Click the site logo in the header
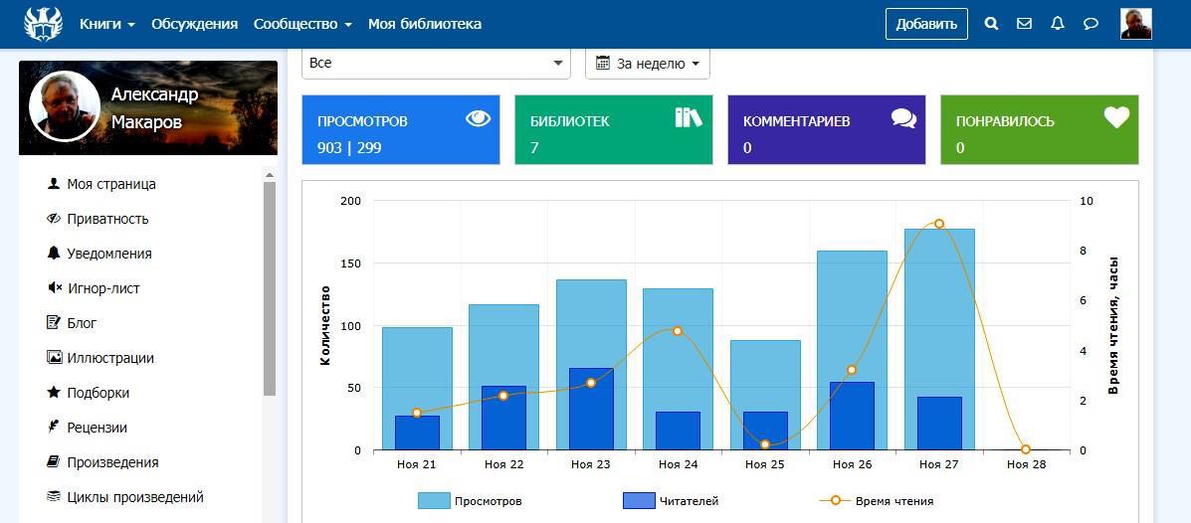This screenshot has height=523, width=1191. (43, 24)
